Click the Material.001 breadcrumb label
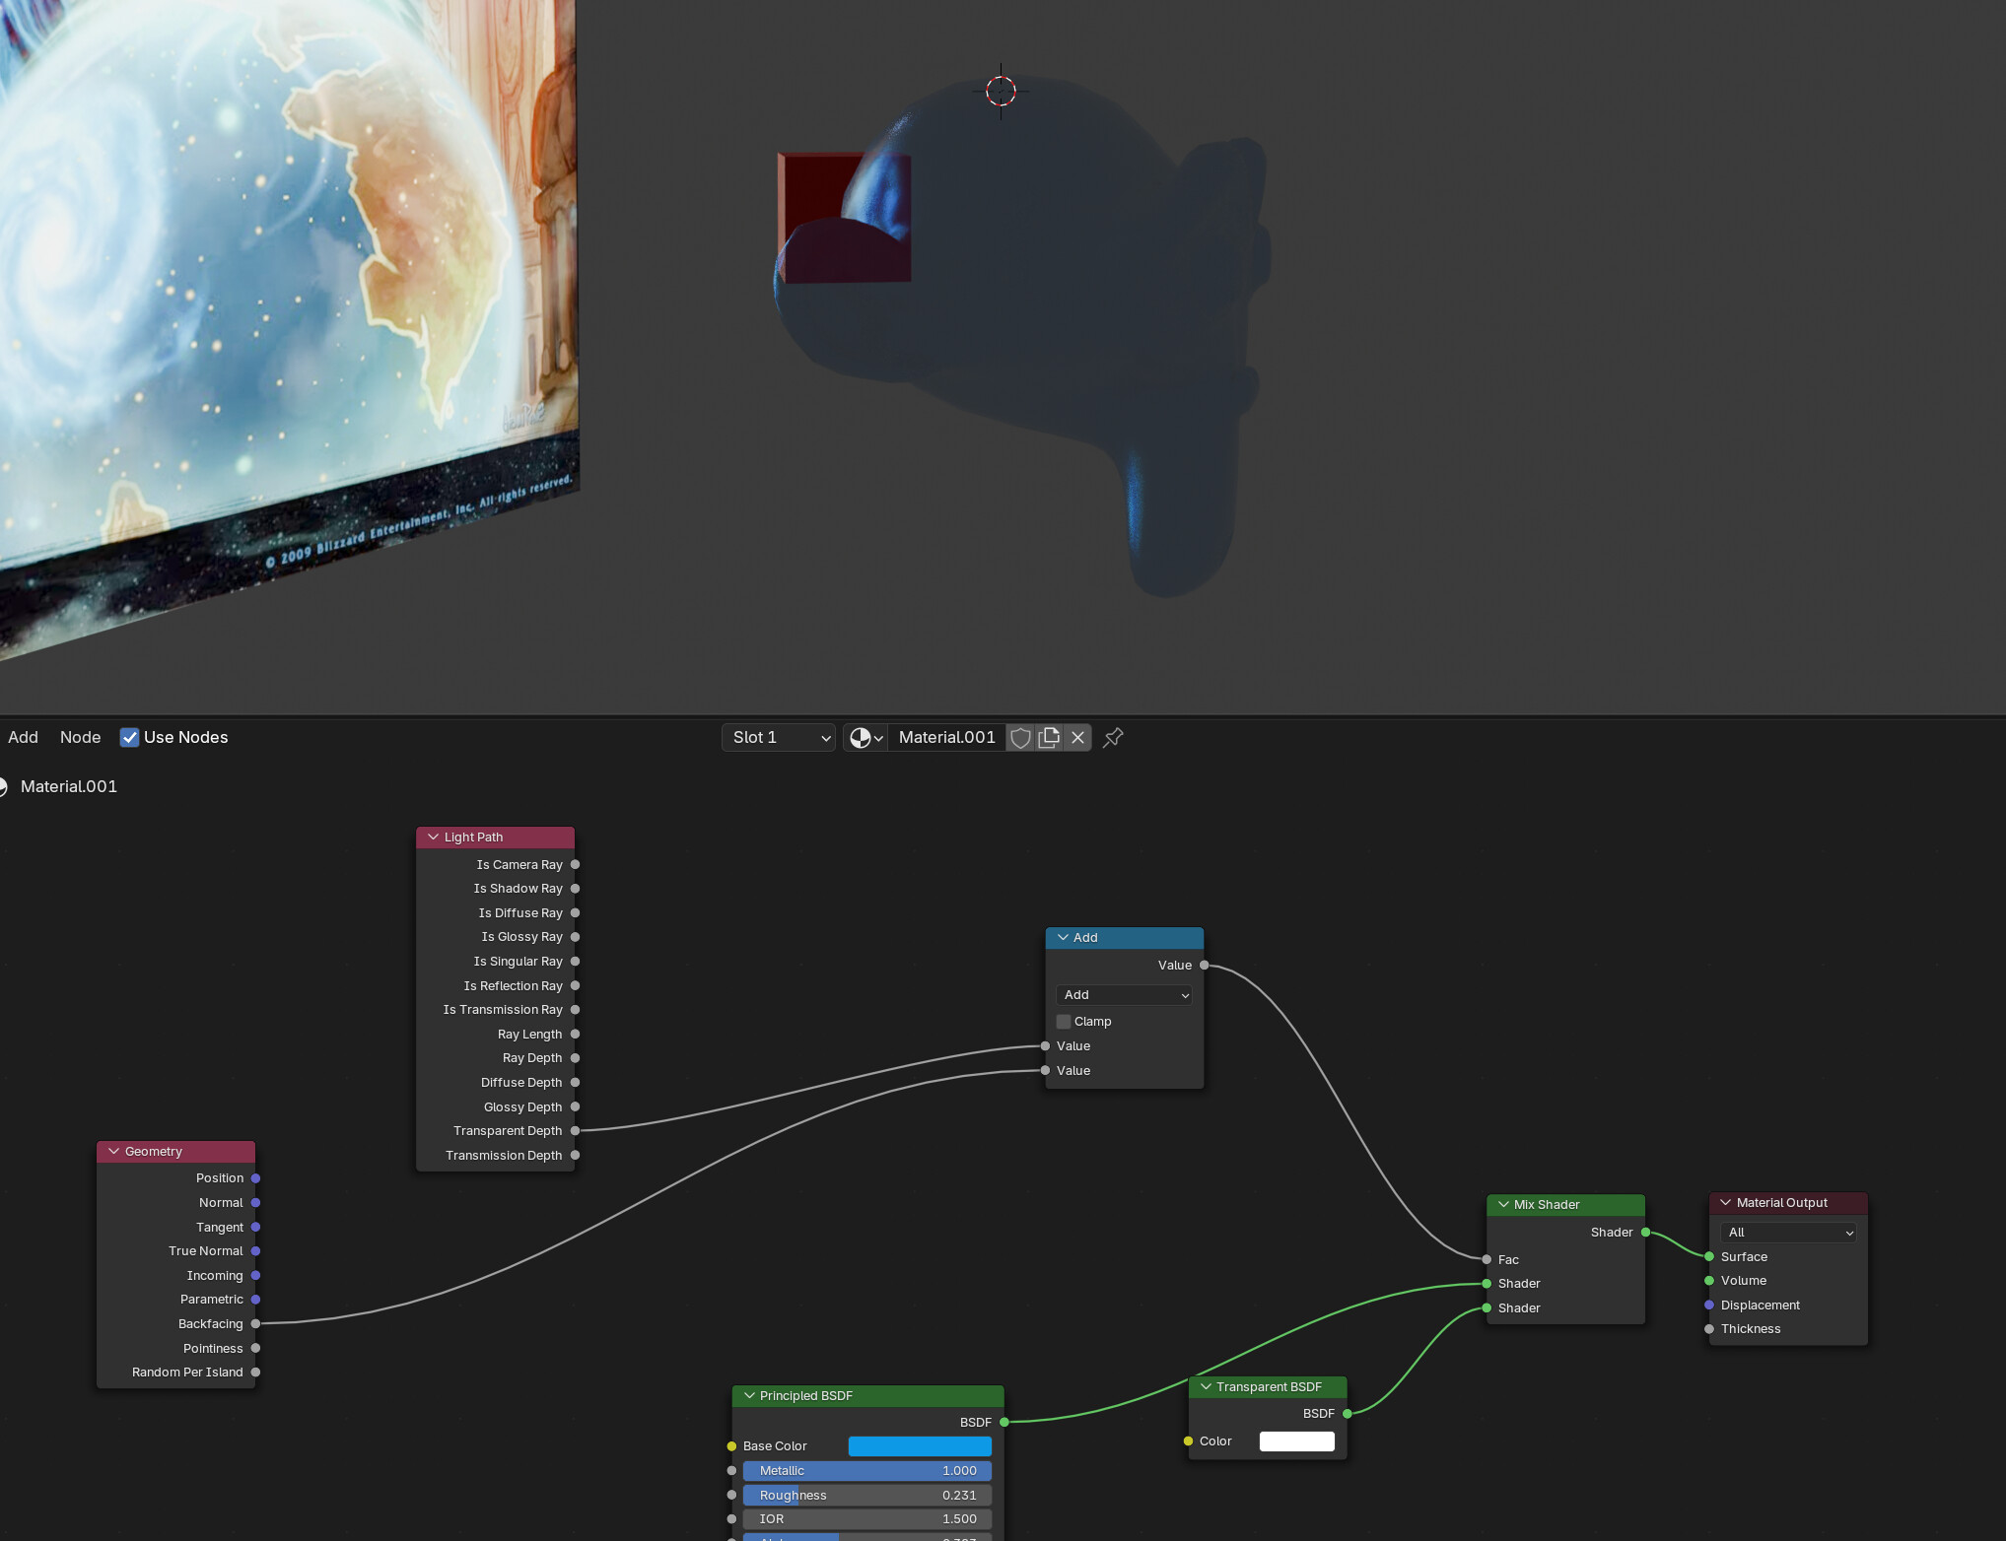Viewport: 2006px width, 1541px height. click(69, 786)
